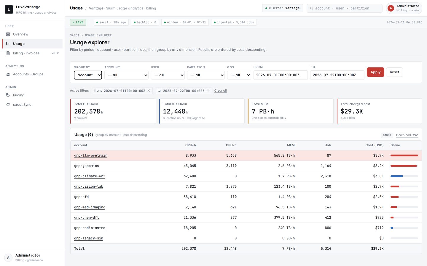Image resolution: width=427 pixels, height=266 pixels.
Task: Click the red Apply button
Action: [375, 72]
